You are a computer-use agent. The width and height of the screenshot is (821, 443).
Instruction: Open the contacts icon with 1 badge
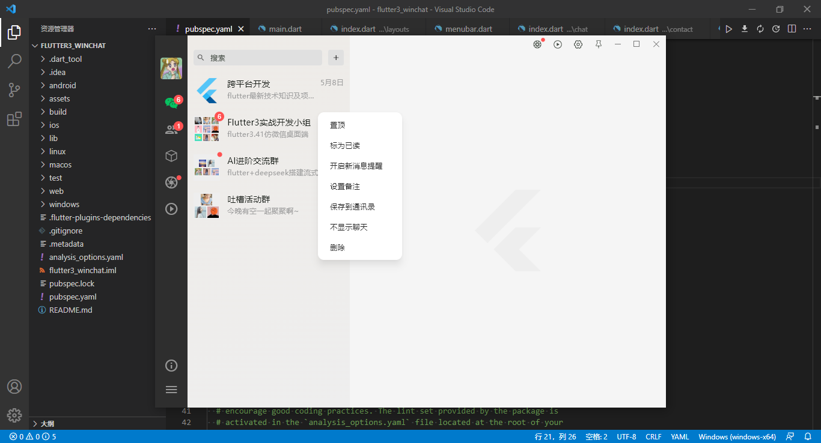click(x=172, y=129)
